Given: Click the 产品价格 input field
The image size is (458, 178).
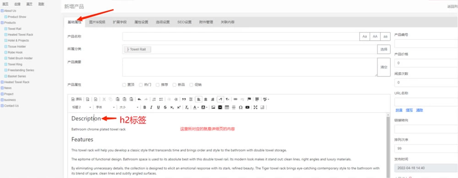Looking at the screenshot, I should (x=426, y=63).
